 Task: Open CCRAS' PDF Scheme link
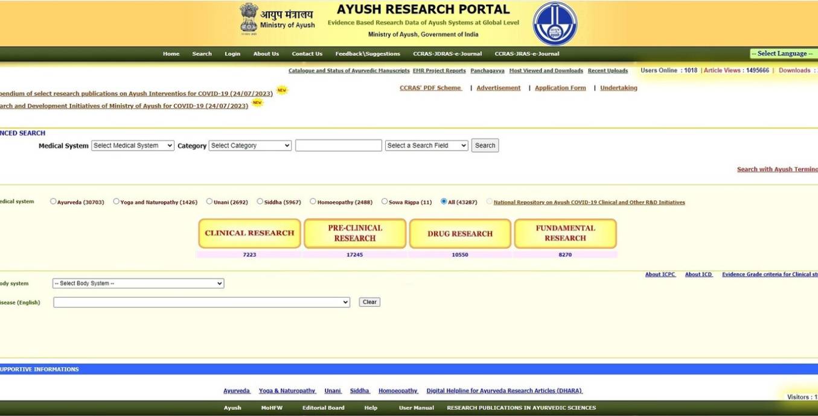[430, 88]
